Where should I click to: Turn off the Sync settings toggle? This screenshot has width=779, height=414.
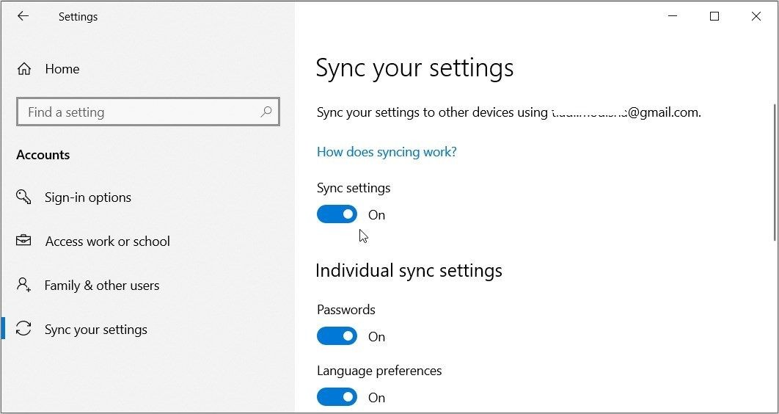tap(337, 214)
